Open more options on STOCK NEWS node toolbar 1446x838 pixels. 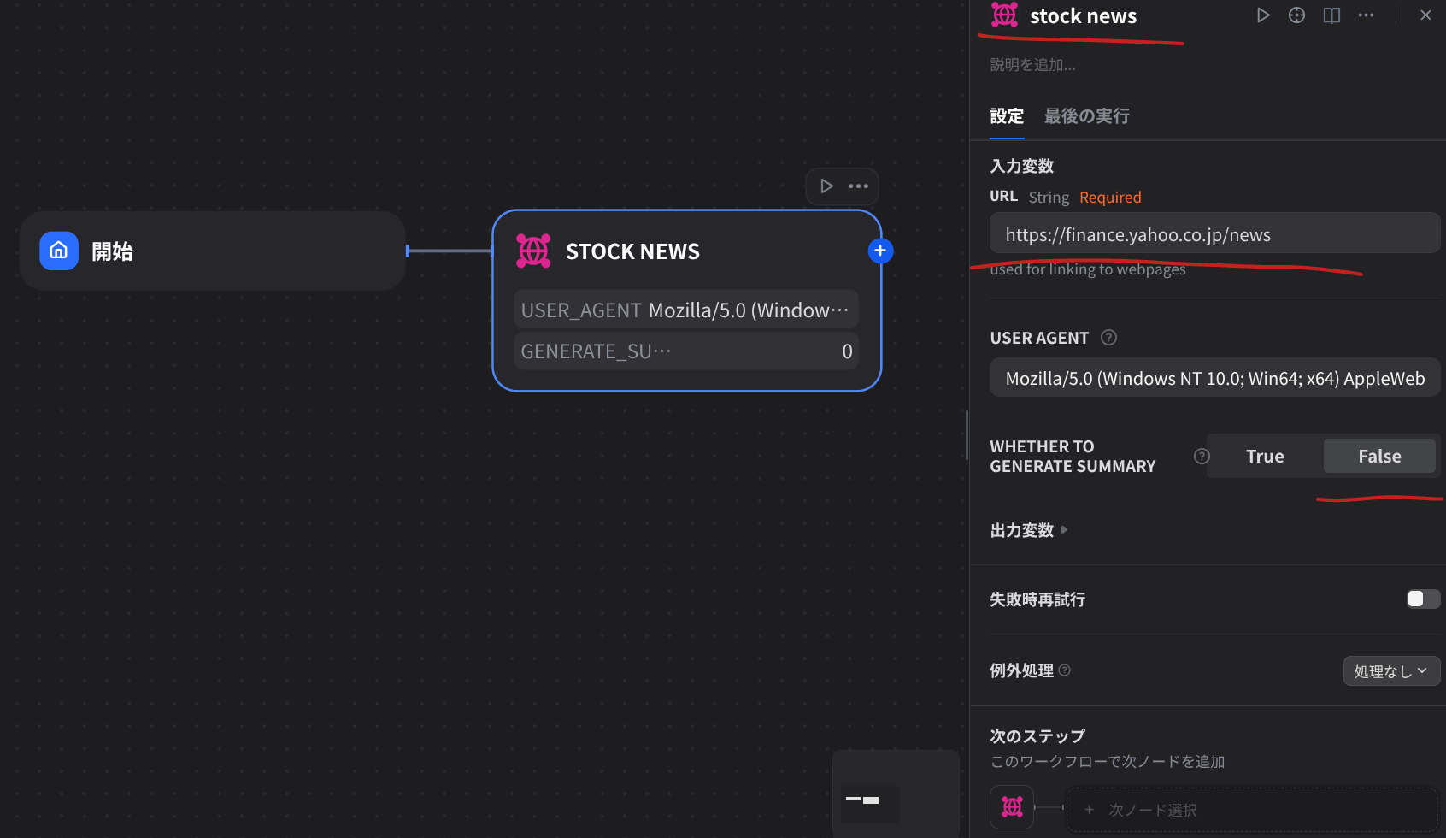(859, 186)
